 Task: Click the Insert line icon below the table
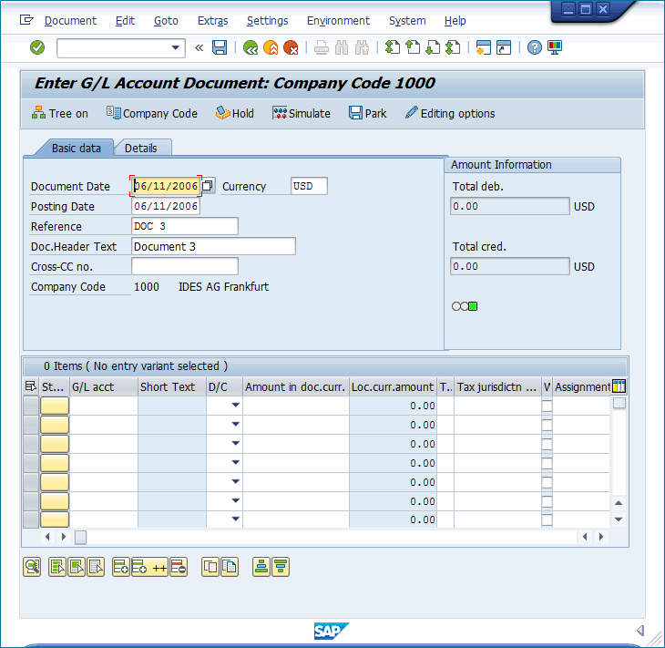pos(121,567)
